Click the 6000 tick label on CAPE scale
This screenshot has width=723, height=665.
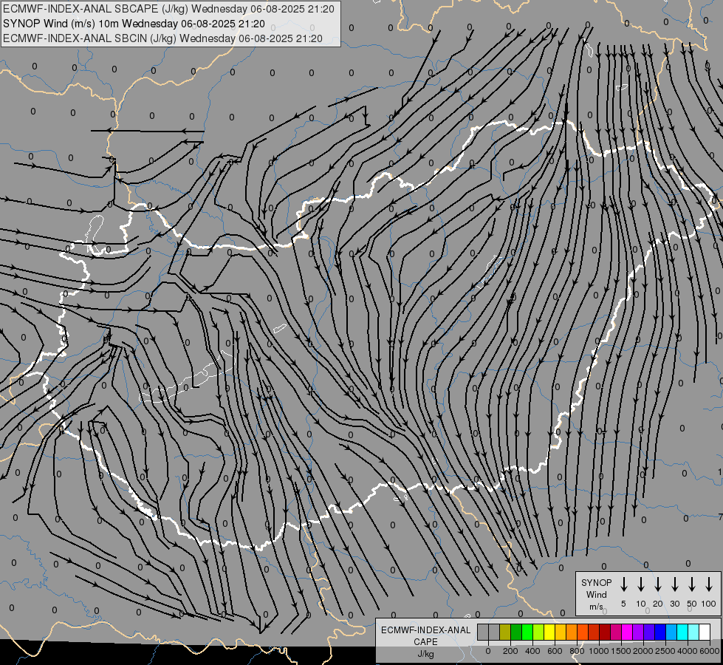(710, 651)
